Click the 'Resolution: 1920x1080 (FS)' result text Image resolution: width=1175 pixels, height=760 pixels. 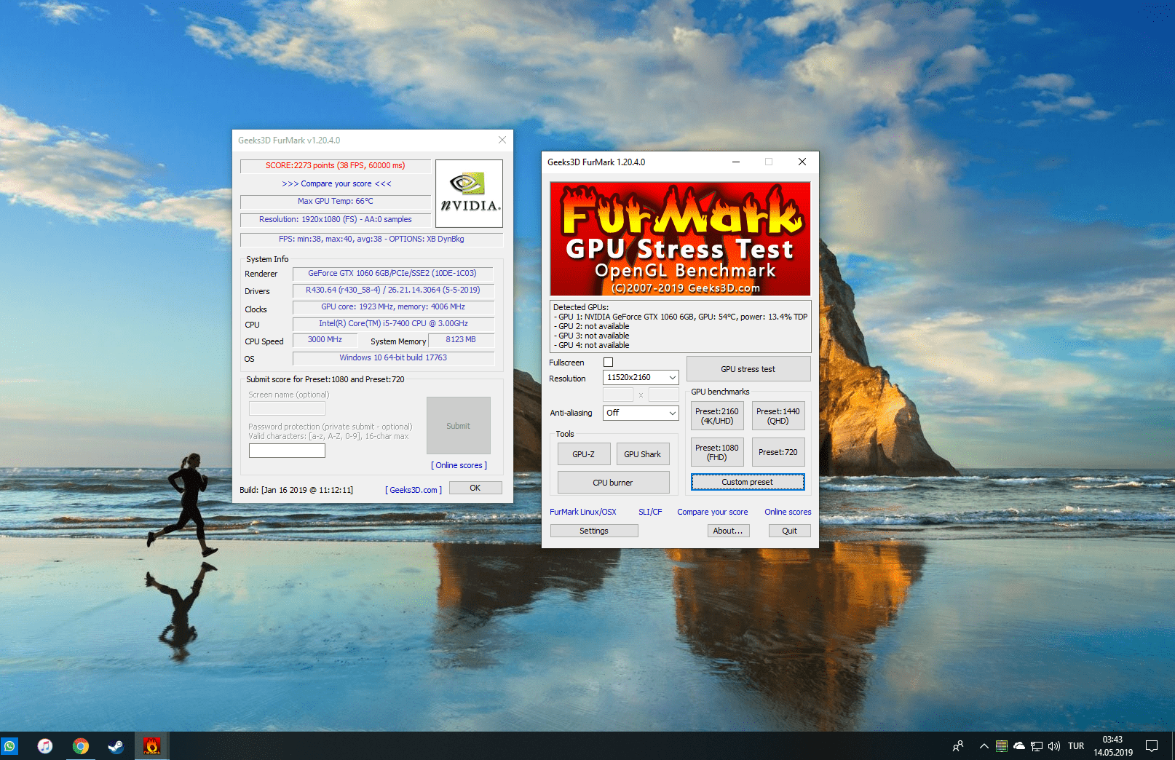pyautogui.click(x=335, y=219)
